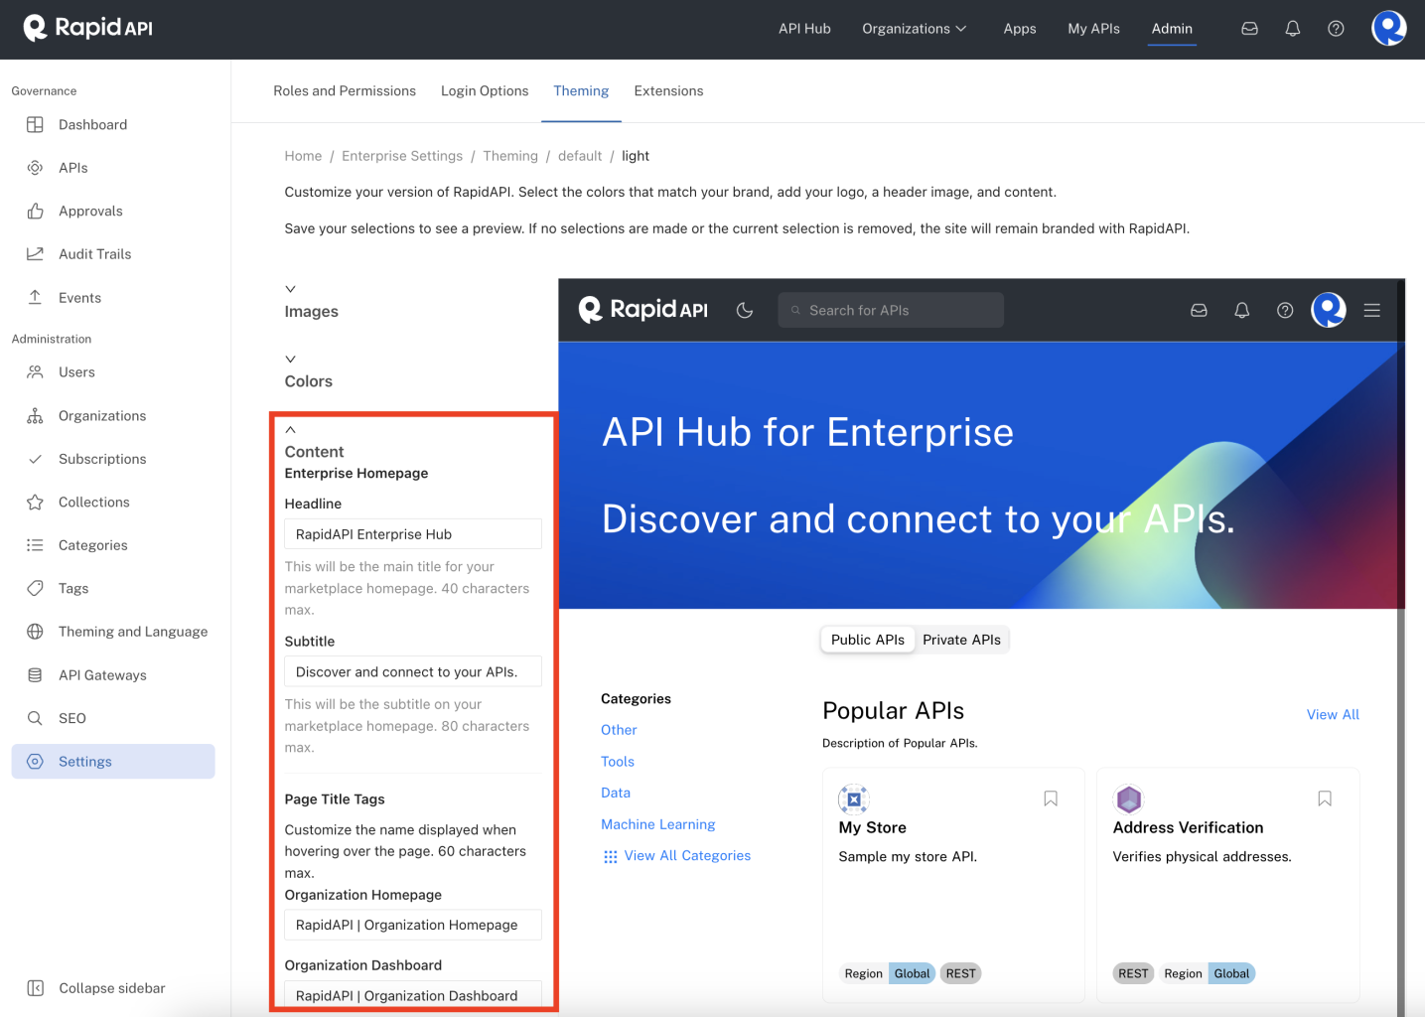Open the My Store API card title
The image size is (1425, 1017).
click(872, 827)
